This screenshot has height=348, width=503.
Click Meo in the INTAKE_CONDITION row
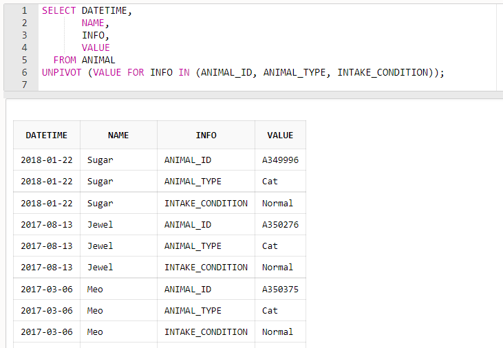coord(95,331)
